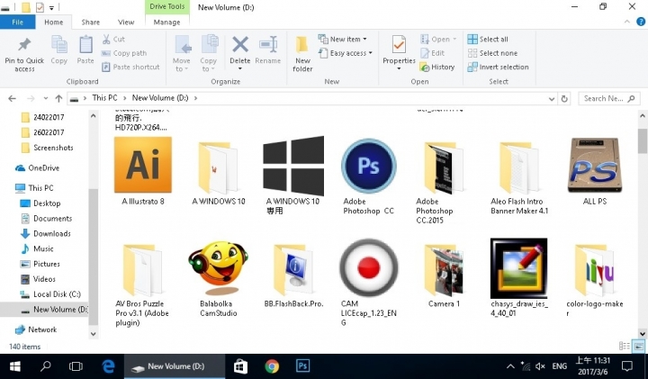Open the Screenshots folder in sidebar
The width and height of the screenshot is (648, 379).
click(x=47, y=148)
